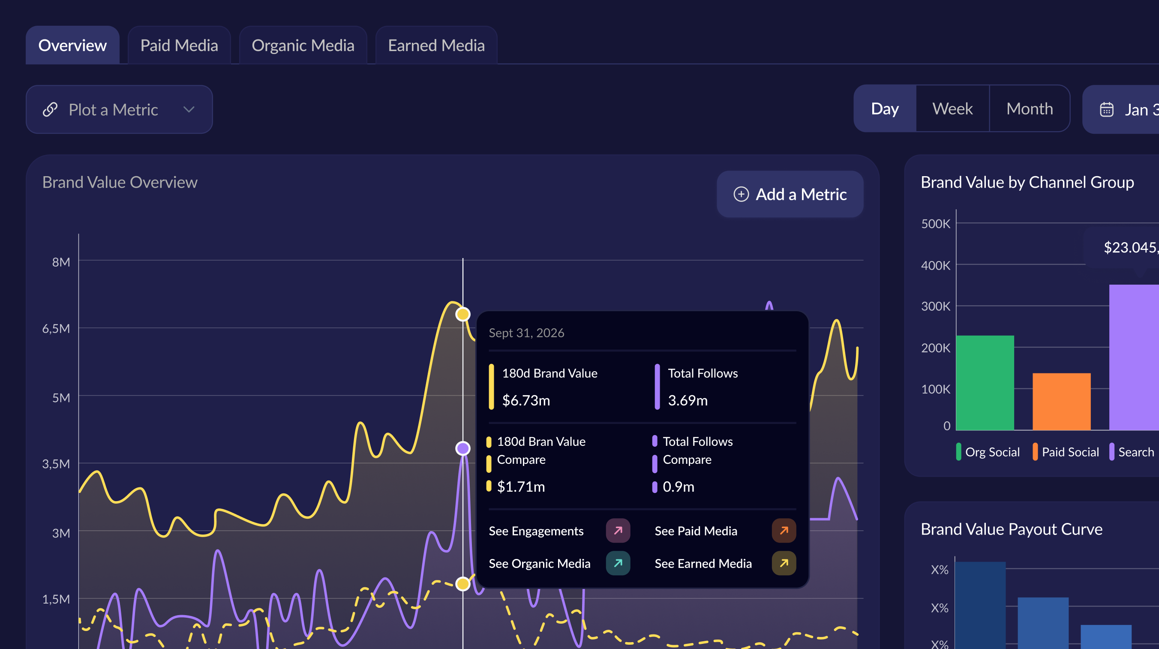Click the See Earned Media arrow icon
This screenshot has height=649, width=1159.
click(x=784, y=563)
